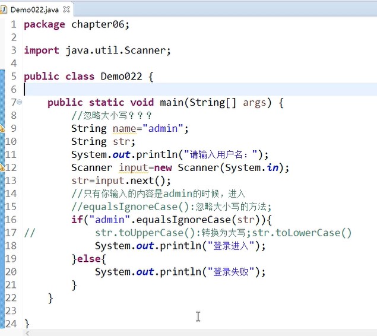Viewport: 377px width, 336px height.
Task: Click the comment '//只有你输入的内容是admin的时候，进入' on line 14
Action: (159, 194)
